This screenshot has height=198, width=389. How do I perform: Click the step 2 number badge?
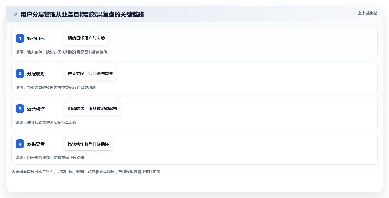pyautogui.click(x=20, y=74)
